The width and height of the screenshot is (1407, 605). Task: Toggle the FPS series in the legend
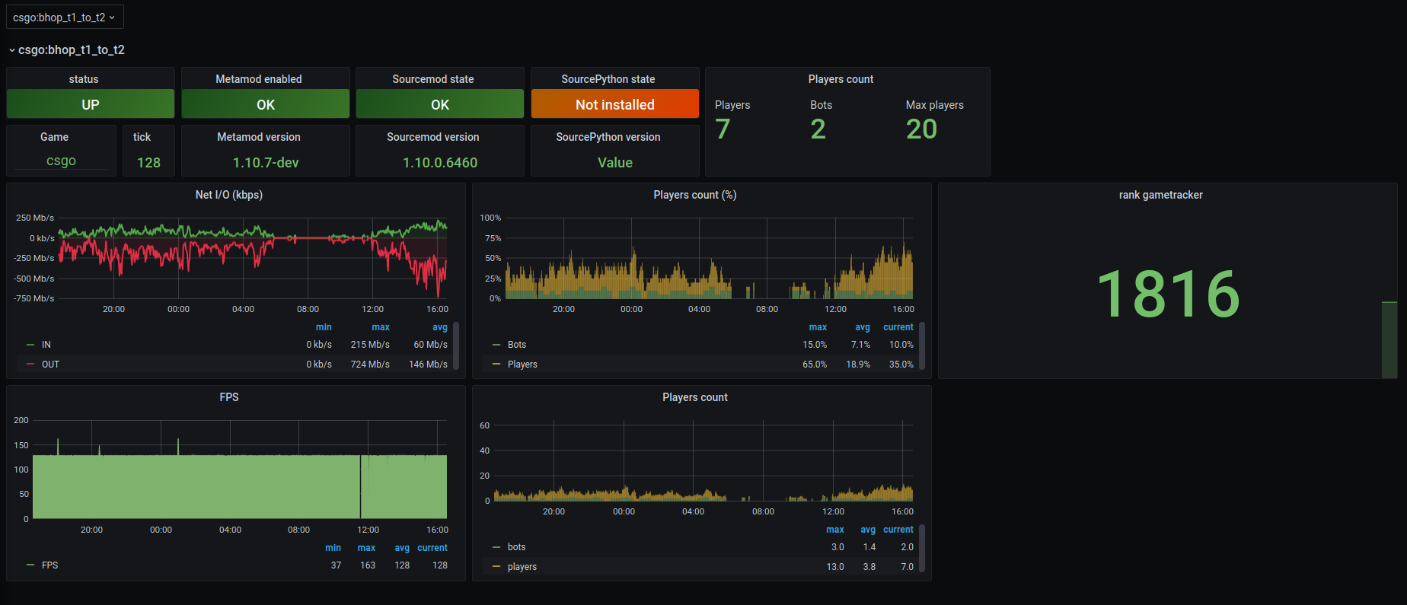(x=50, y=565)
